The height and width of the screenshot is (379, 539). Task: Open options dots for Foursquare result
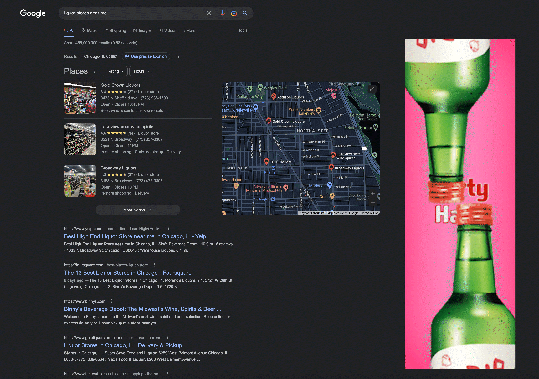[155, 265]
